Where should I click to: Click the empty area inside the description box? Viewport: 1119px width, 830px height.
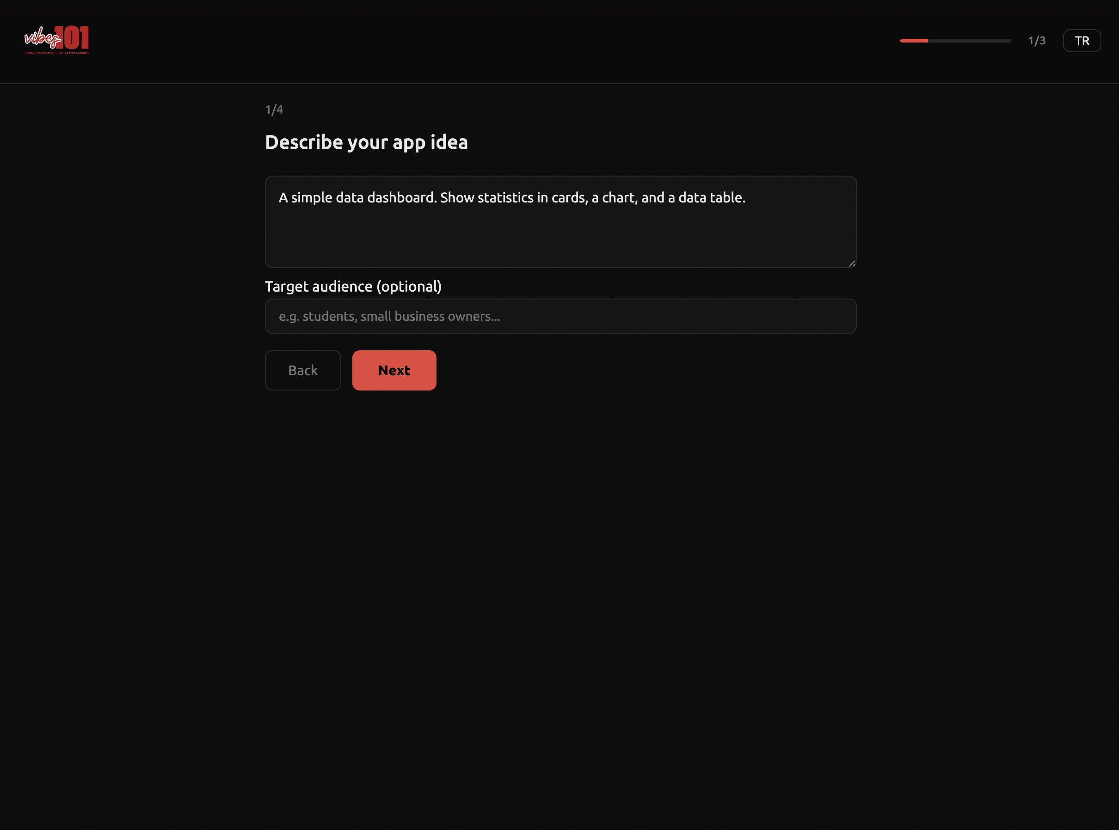click(x=560, y=238)
